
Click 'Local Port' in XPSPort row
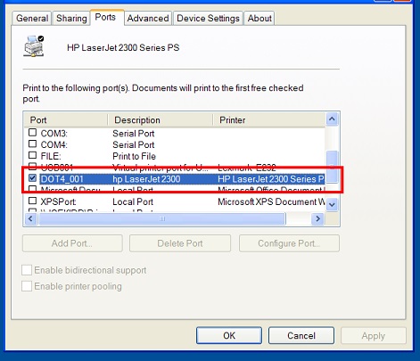click(x=133, y=201)
